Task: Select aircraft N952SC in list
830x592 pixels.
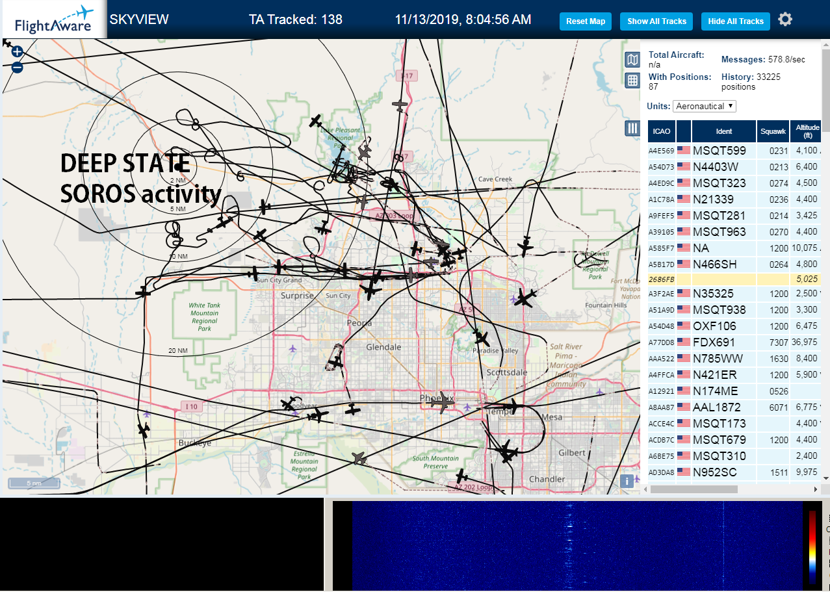Action: coord(734,472)
